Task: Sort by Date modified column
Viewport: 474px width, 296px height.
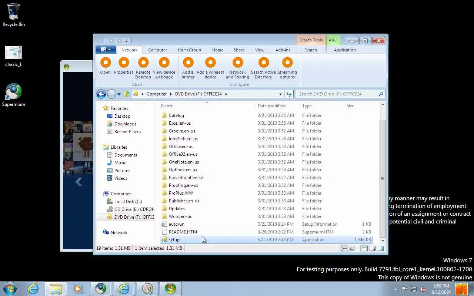Action: (x=277, y=106)
